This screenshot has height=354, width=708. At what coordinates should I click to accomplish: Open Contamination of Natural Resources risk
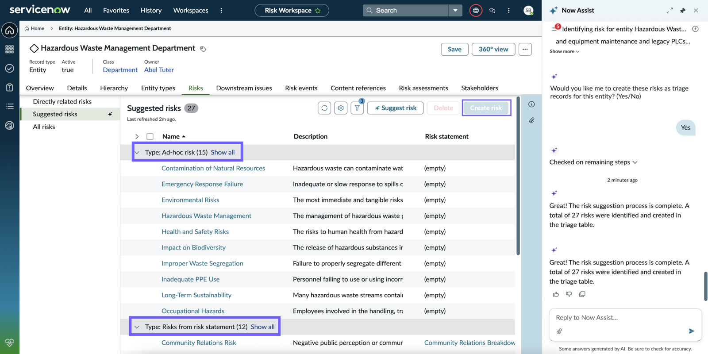[x=213, y=168]
